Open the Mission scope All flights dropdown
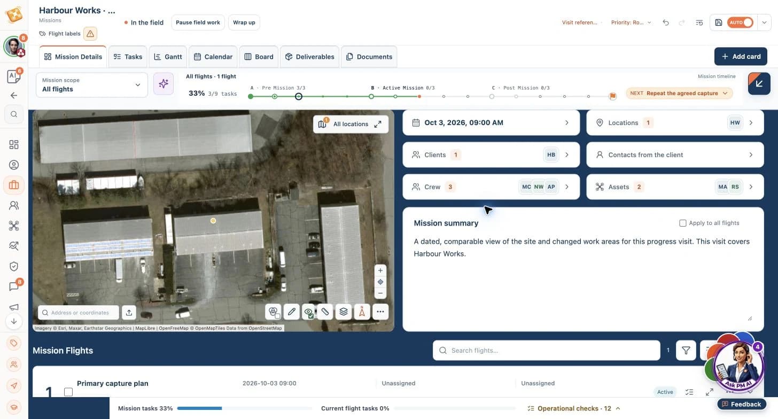 [x=92, y=85]
